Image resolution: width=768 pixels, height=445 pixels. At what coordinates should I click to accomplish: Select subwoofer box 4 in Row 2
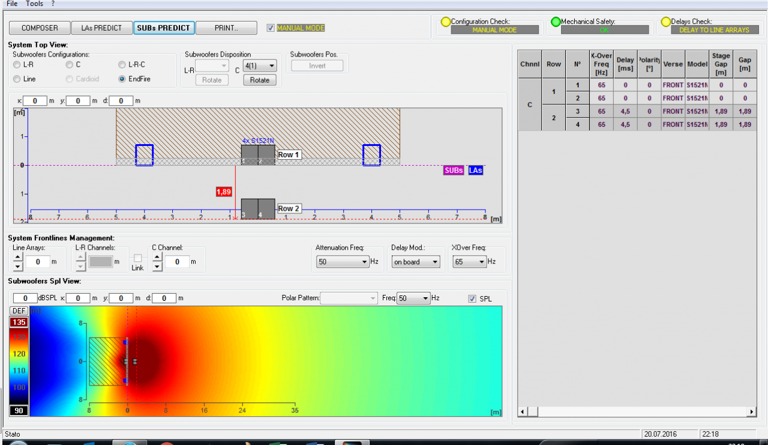coord(266,209)
